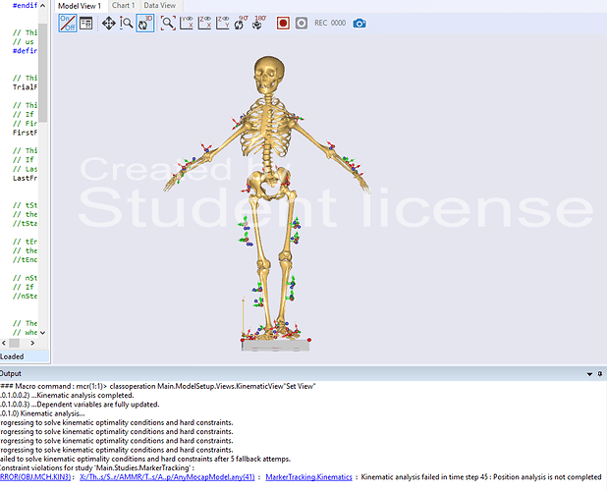
Task: Open the model view properties window icon
Action: pos(85,24)
